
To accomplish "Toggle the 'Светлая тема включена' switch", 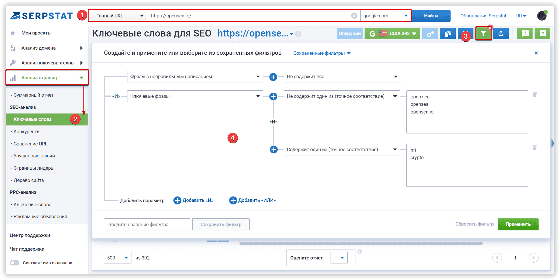I will coord(14,263).
